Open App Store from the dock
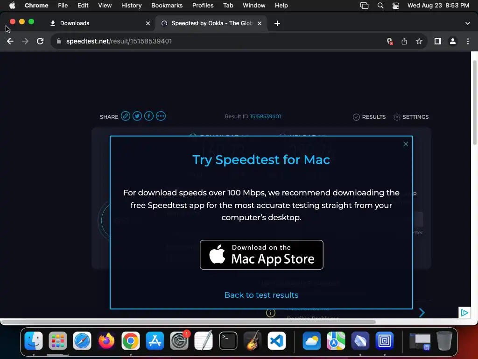This screenshot has width=478, height=359. click(x=155, y=341)
